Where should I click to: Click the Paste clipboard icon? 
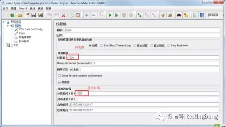tap(78, 15)
